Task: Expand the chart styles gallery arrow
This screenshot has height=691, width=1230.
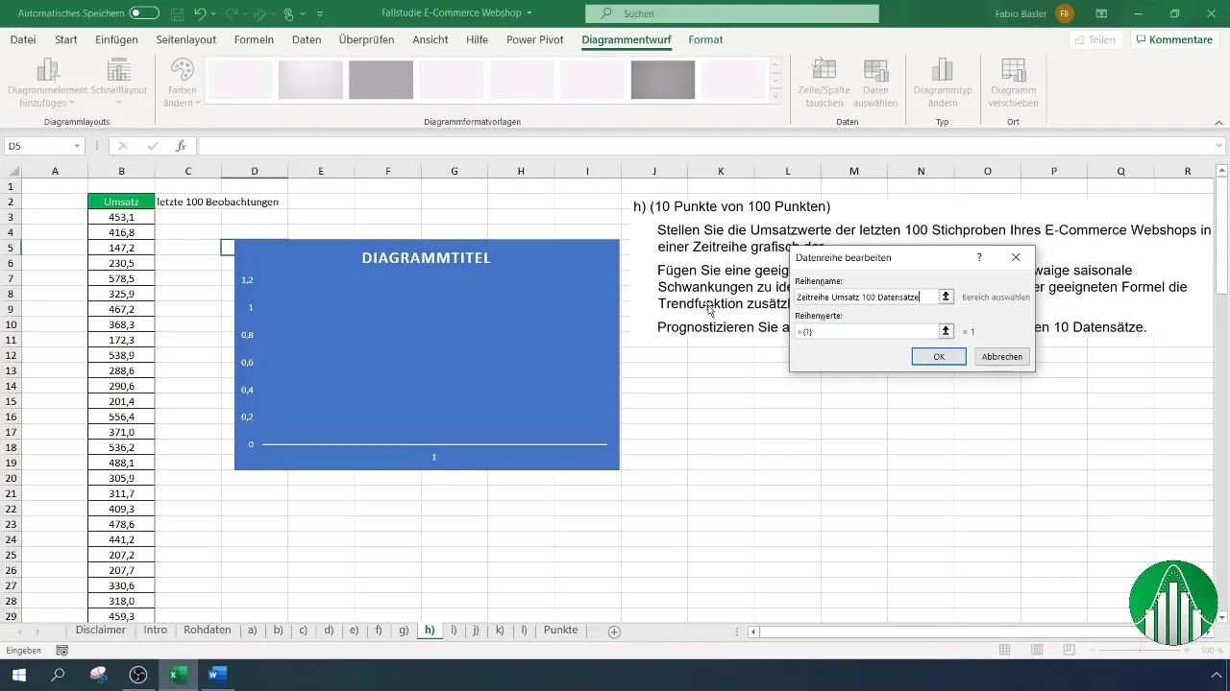Action: pos(775,95)
